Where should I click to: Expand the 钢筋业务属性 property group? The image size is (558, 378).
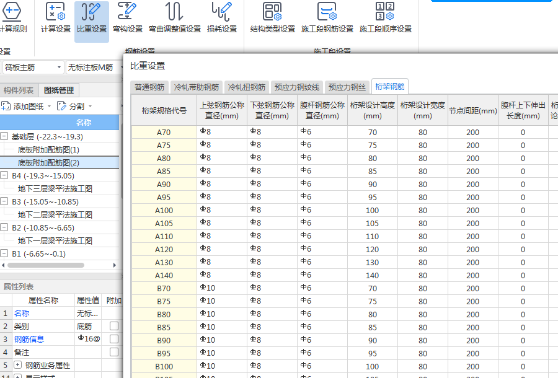[17, 365]
